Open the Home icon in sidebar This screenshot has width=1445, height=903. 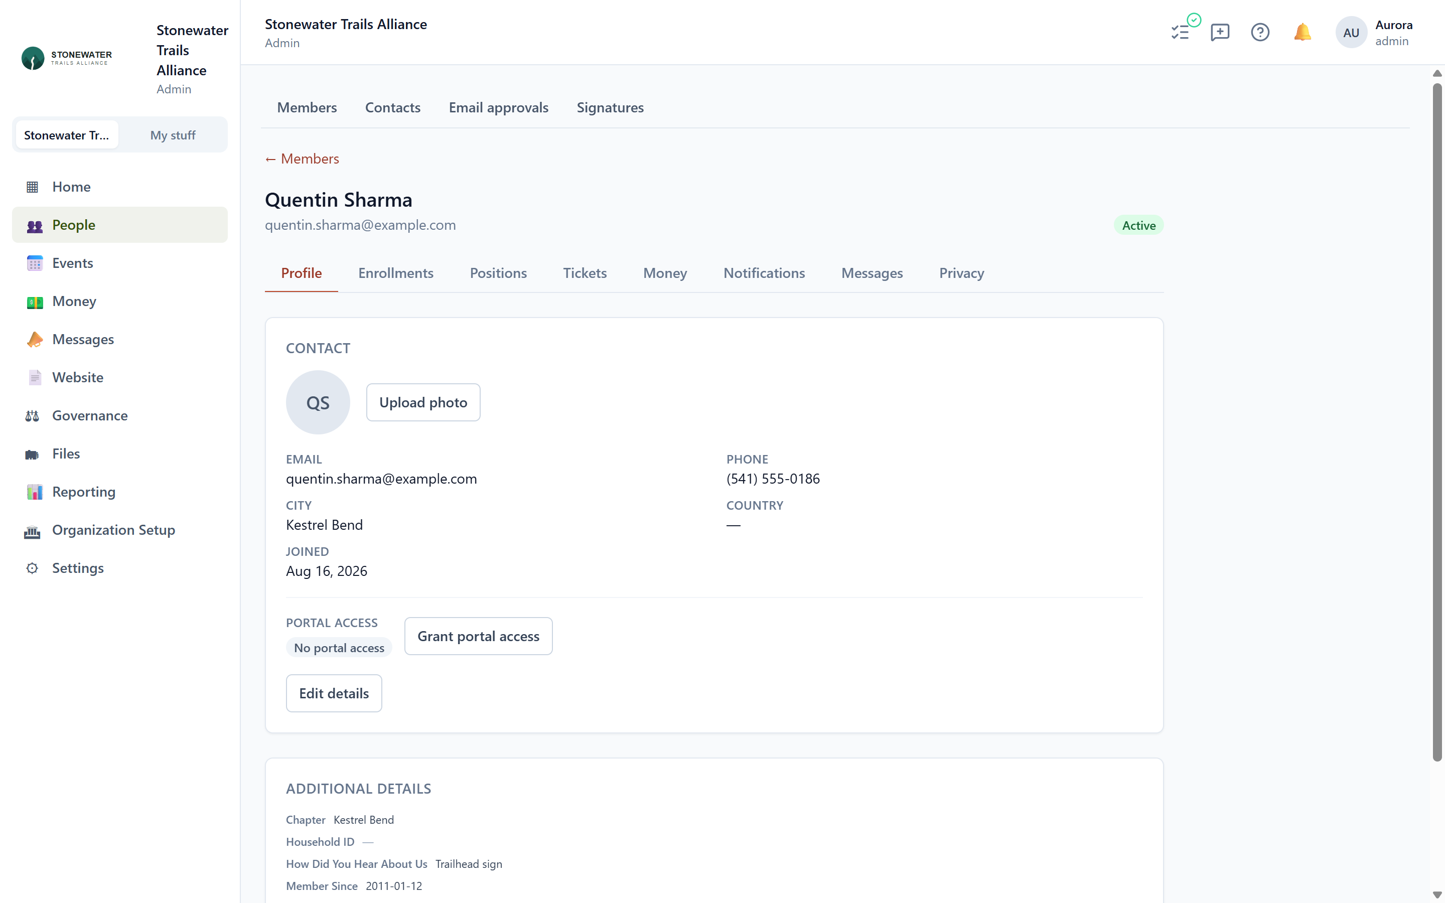point(32,187)
